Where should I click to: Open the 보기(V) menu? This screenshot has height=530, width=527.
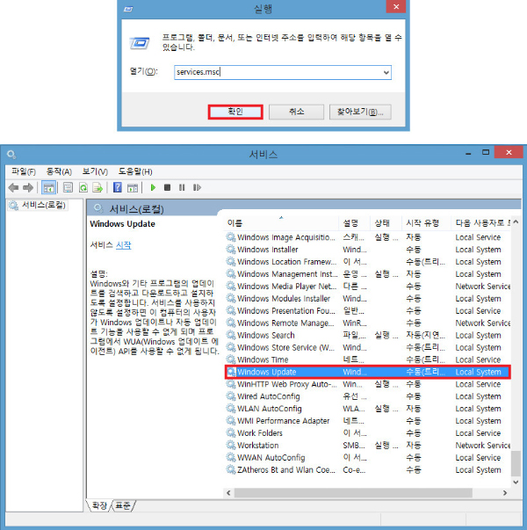point(95,171)
